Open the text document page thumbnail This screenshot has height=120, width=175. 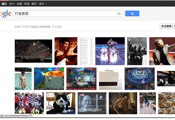[86, 51]
